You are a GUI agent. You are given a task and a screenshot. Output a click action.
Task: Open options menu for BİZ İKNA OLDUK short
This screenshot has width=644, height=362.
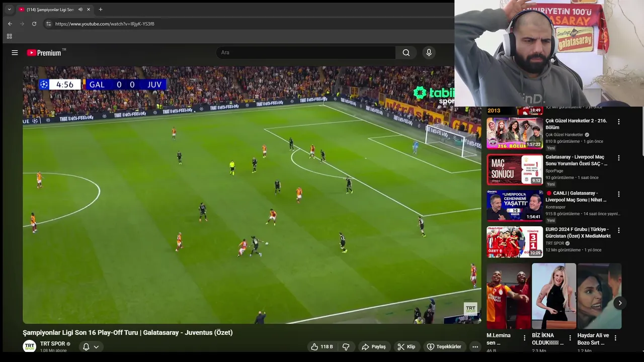570,338
